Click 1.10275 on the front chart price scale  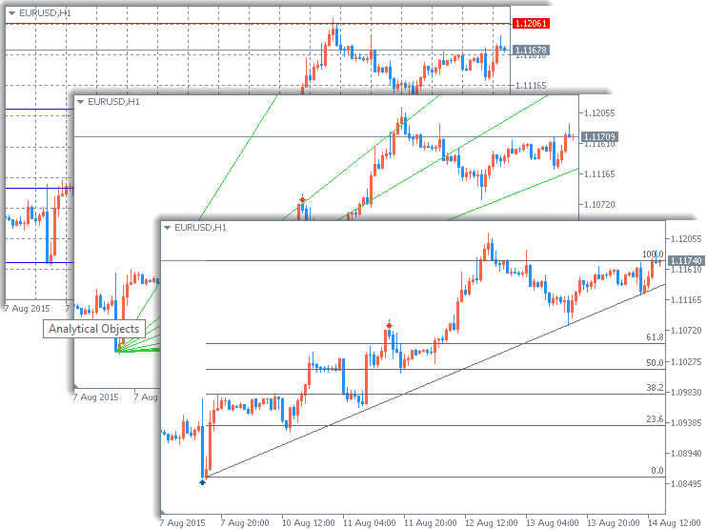[x=686, y=361]
